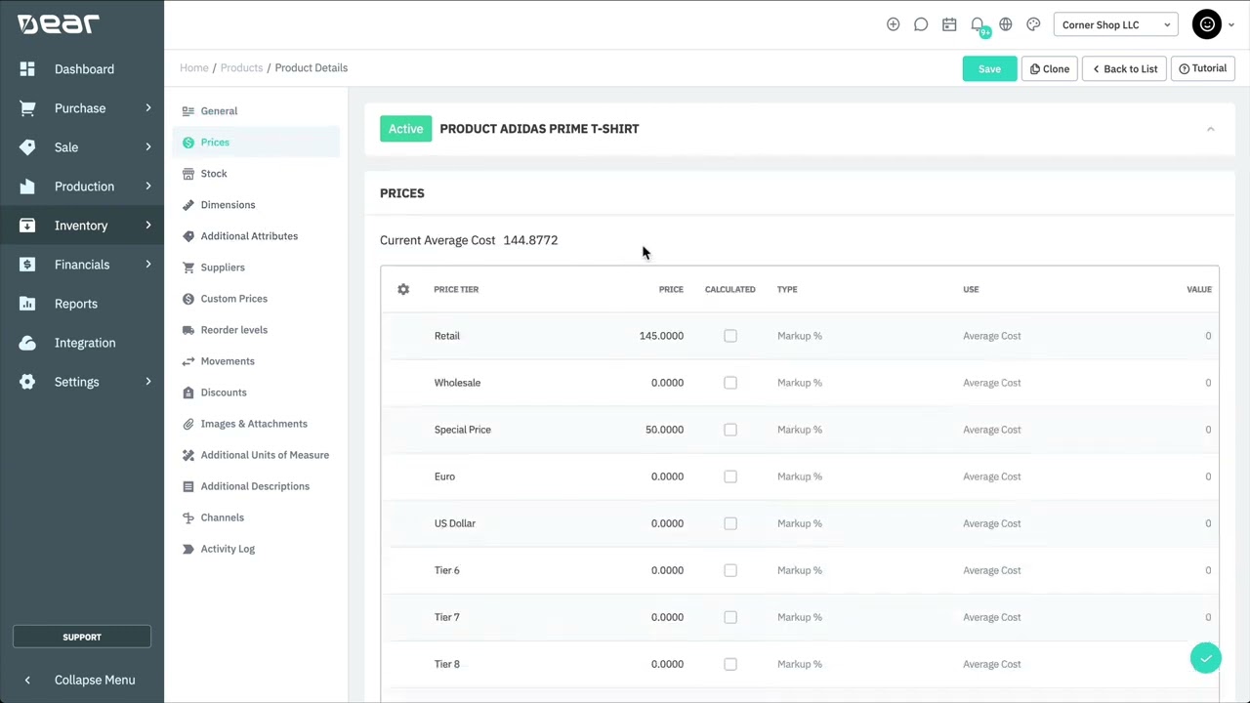Expand the Inventory menu chevron

[148, 226]
